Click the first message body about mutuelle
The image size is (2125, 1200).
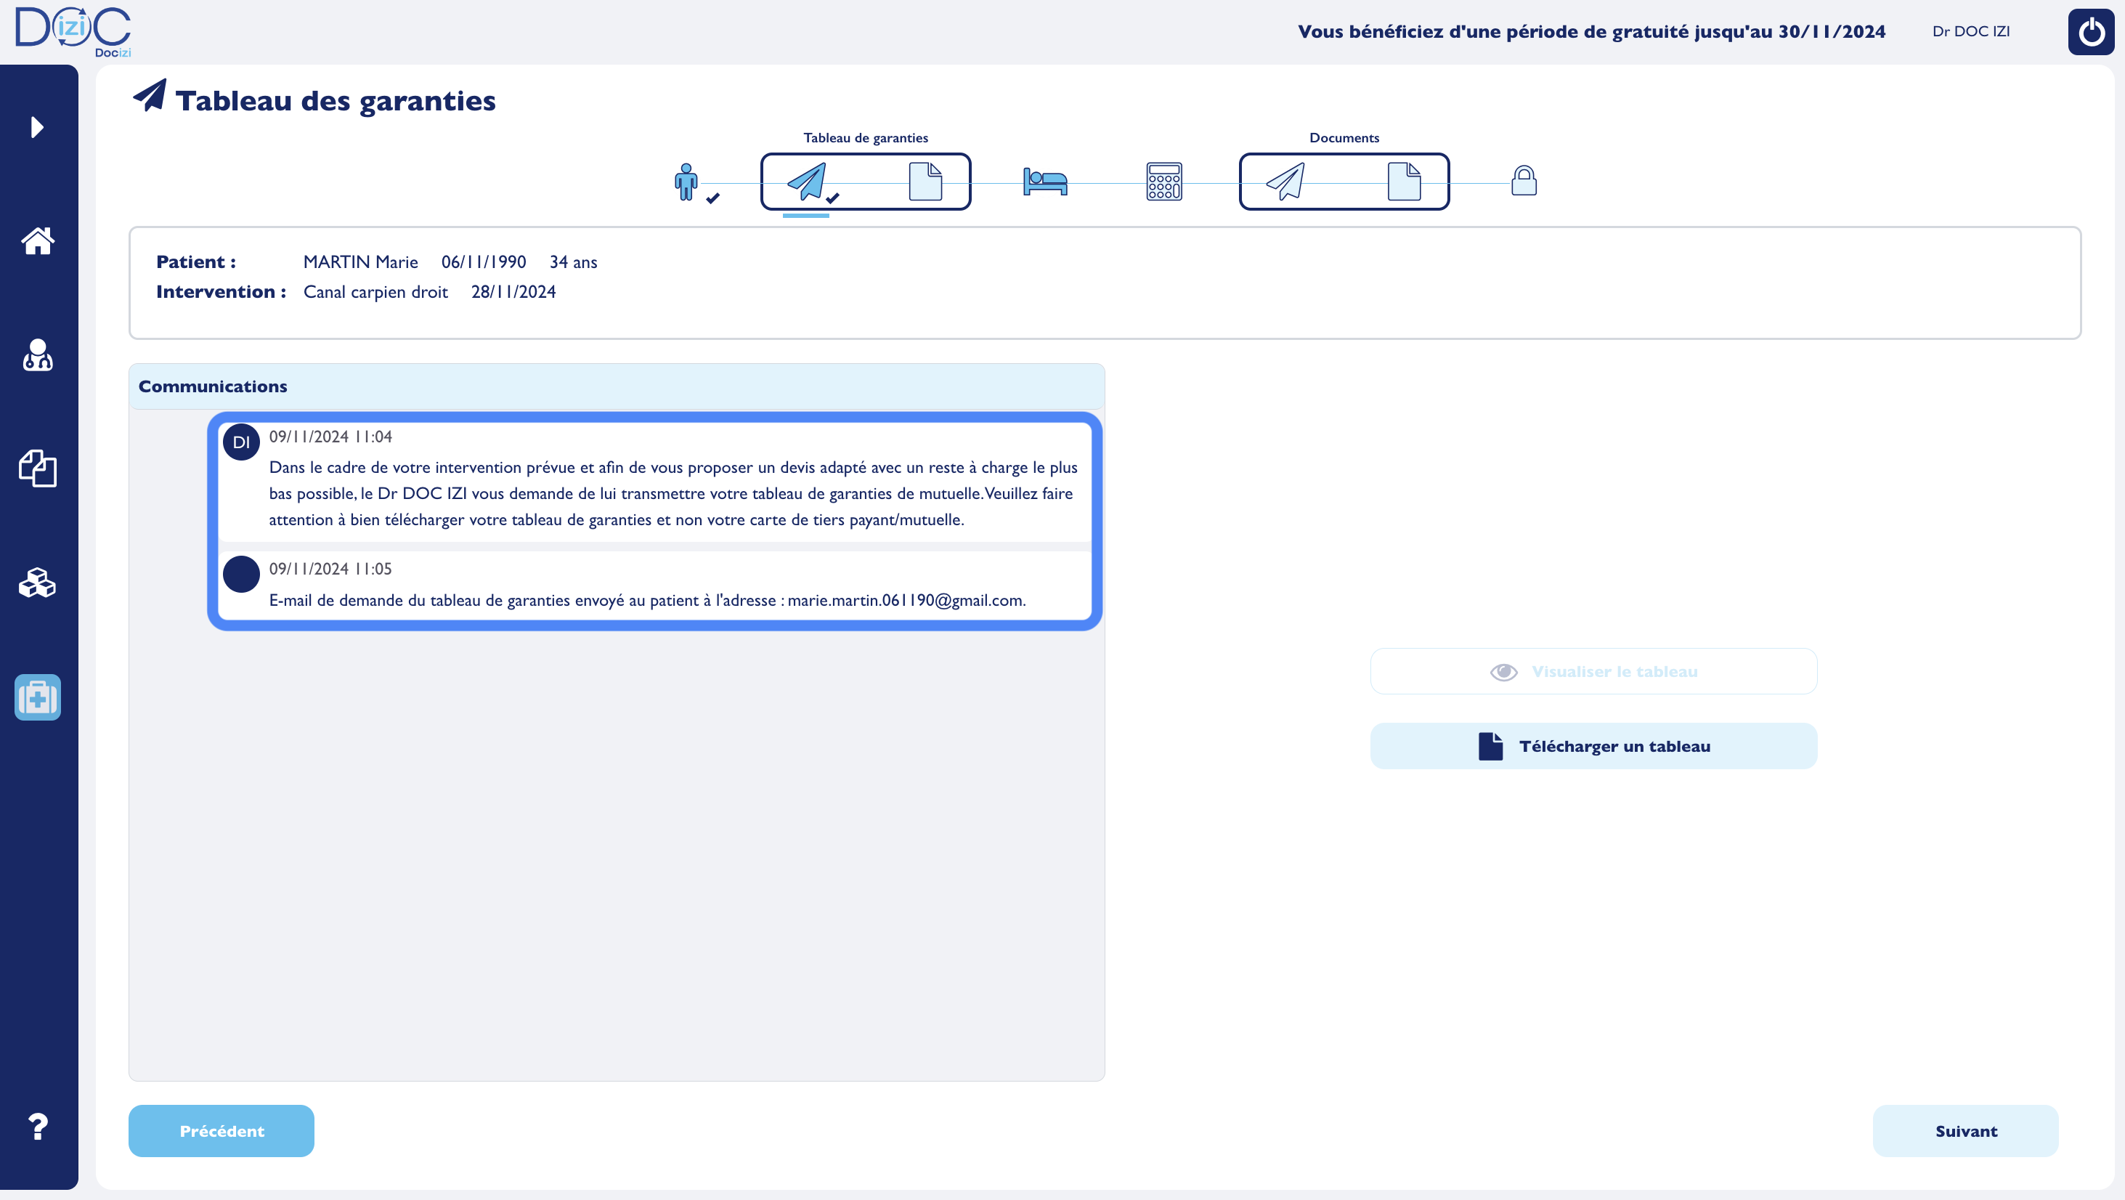click(673, 493)
